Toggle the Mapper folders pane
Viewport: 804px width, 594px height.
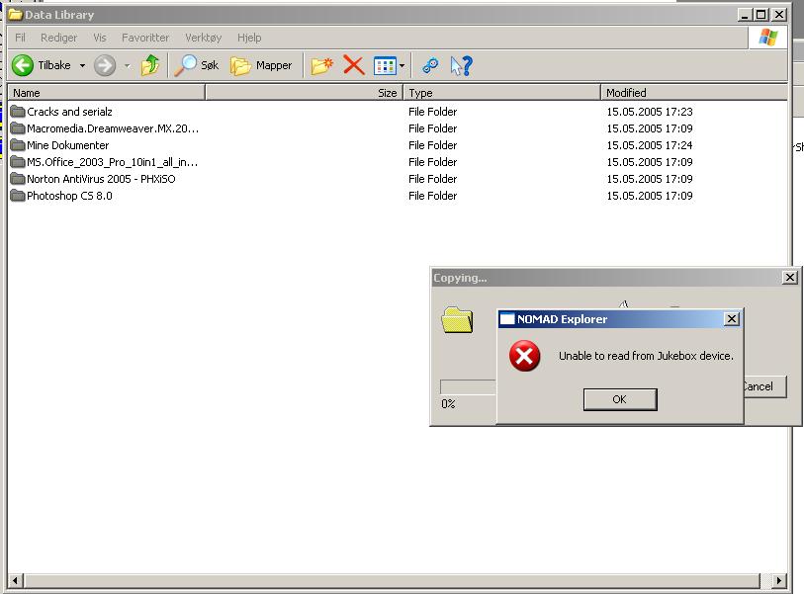point(260,65)
